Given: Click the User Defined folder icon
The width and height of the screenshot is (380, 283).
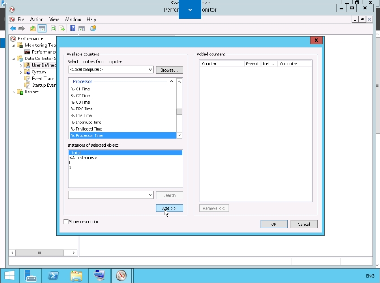Looking at the screenshot, I should point(27,65).
